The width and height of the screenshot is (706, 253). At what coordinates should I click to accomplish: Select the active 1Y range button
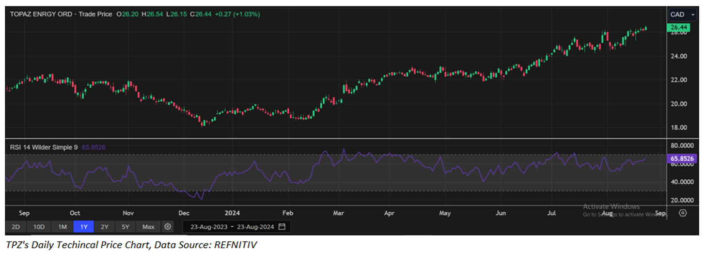83,226
